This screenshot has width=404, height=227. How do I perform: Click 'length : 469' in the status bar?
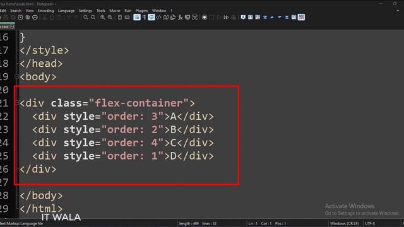pos(189,223)
